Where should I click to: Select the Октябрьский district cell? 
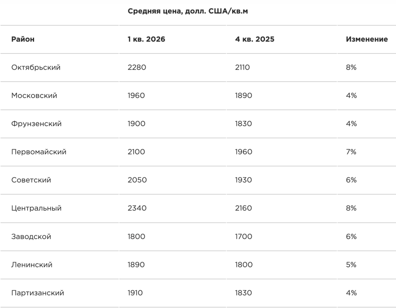pyautogui.click(x=36, y=67)
